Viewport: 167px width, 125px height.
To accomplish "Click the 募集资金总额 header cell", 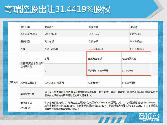I will [x=95, y=58].
